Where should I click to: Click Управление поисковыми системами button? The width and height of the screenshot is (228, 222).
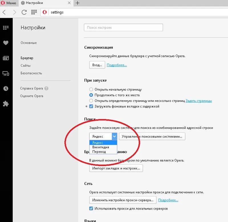pos(152,137)
